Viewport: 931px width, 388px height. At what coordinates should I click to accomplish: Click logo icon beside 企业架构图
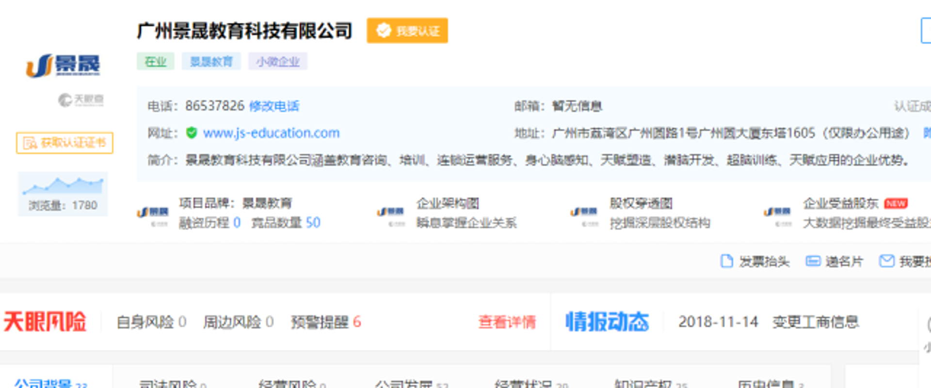(x=390, y=217)
